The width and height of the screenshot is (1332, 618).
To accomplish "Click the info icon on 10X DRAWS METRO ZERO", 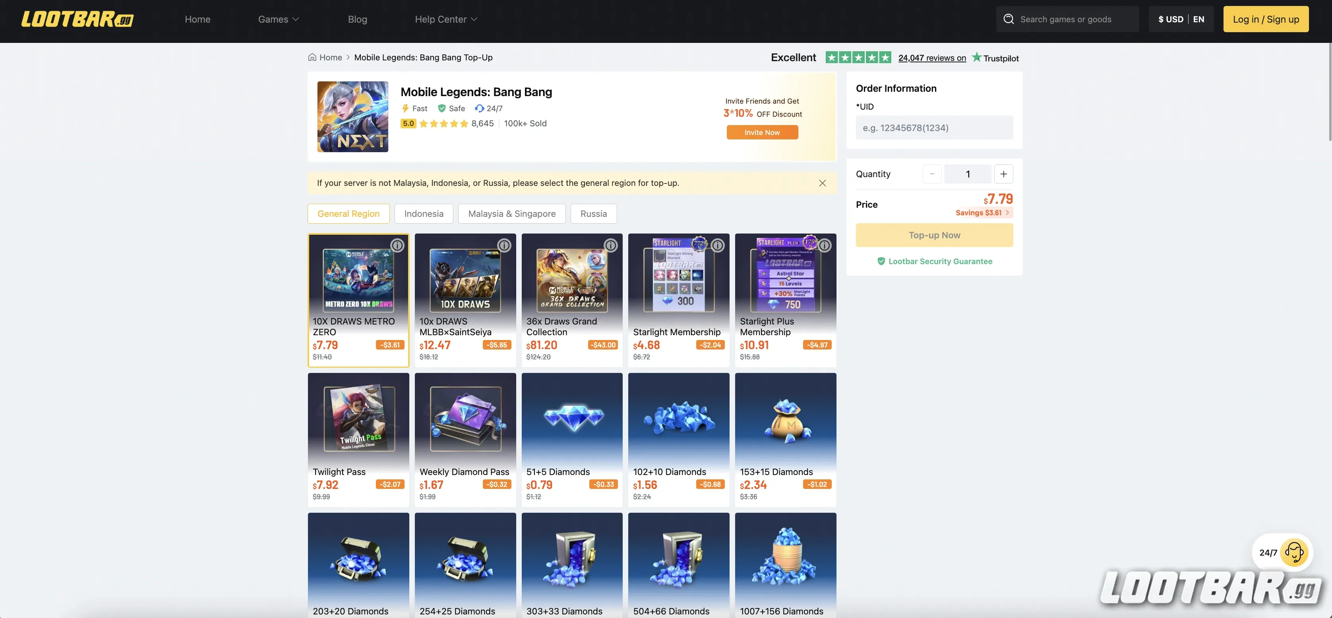I will (x=397, y=245).
